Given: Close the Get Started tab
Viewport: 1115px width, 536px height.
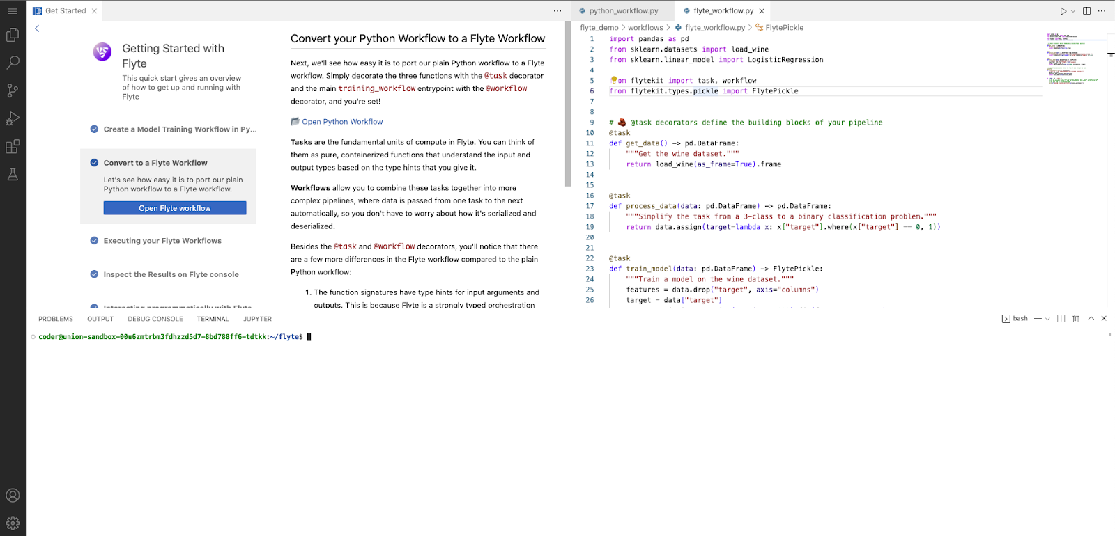Looking at the screenshot, I should 94,11.
